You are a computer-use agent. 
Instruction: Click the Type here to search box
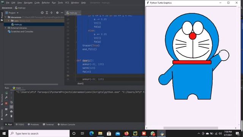[39, 134]
